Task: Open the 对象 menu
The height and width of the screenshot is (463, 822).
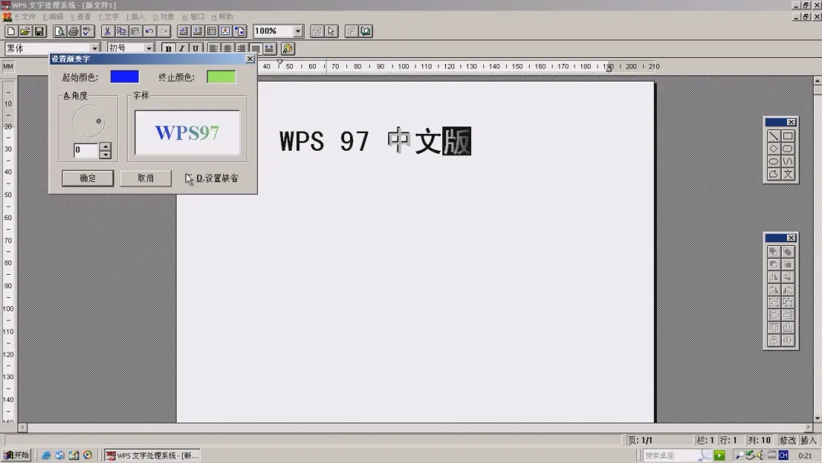Action: click(163, 17)
